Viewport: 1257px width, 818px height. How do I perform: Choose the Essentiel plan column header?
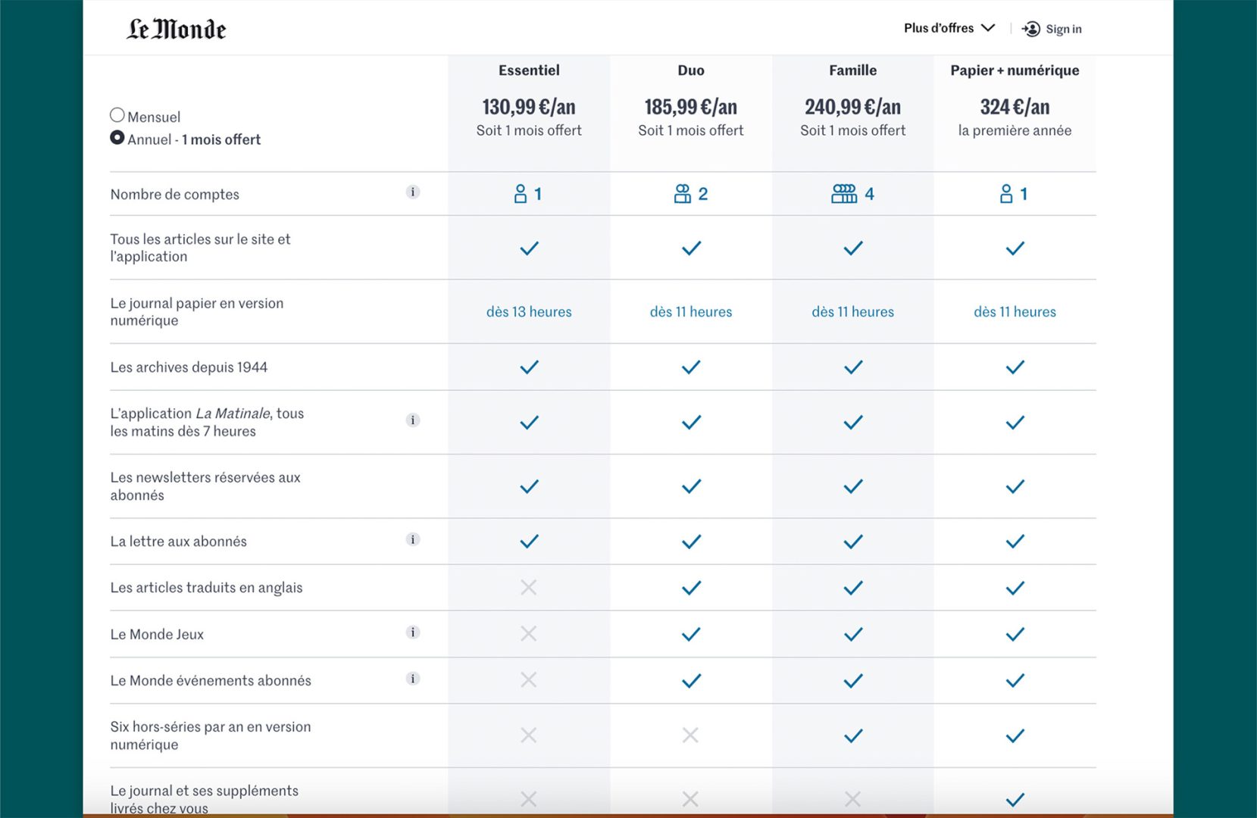(x=529, y=70)
